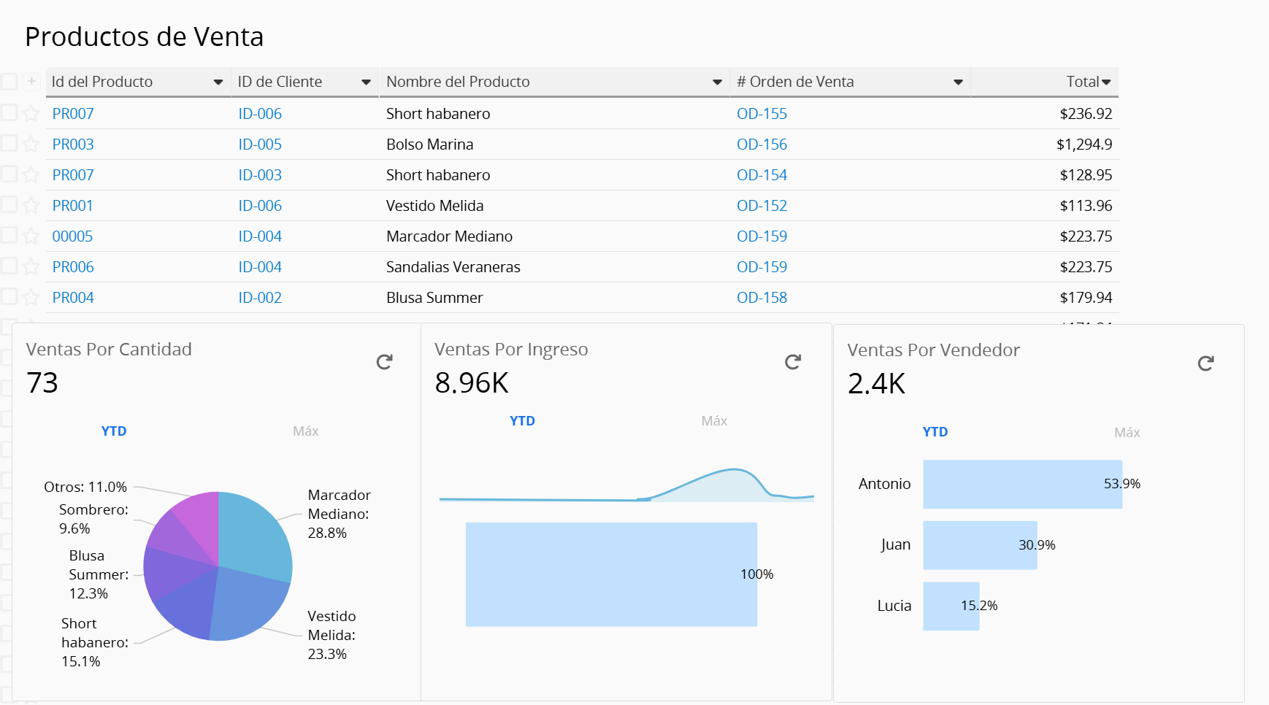1269x705 pixels.
Task: Select Máx tab in Ventas Por Ingreso
Action: (714, 421)
